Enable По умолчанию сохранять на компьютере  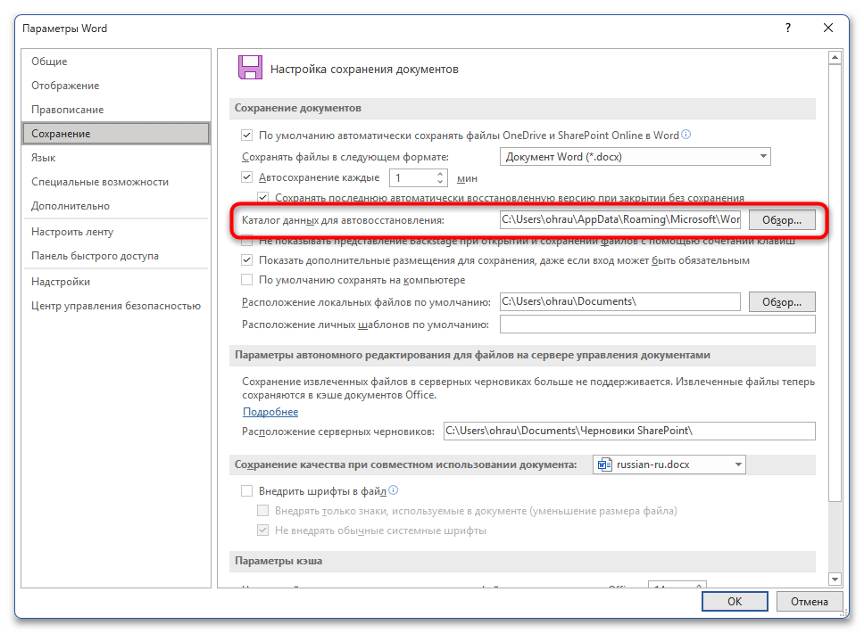(247, 280)
